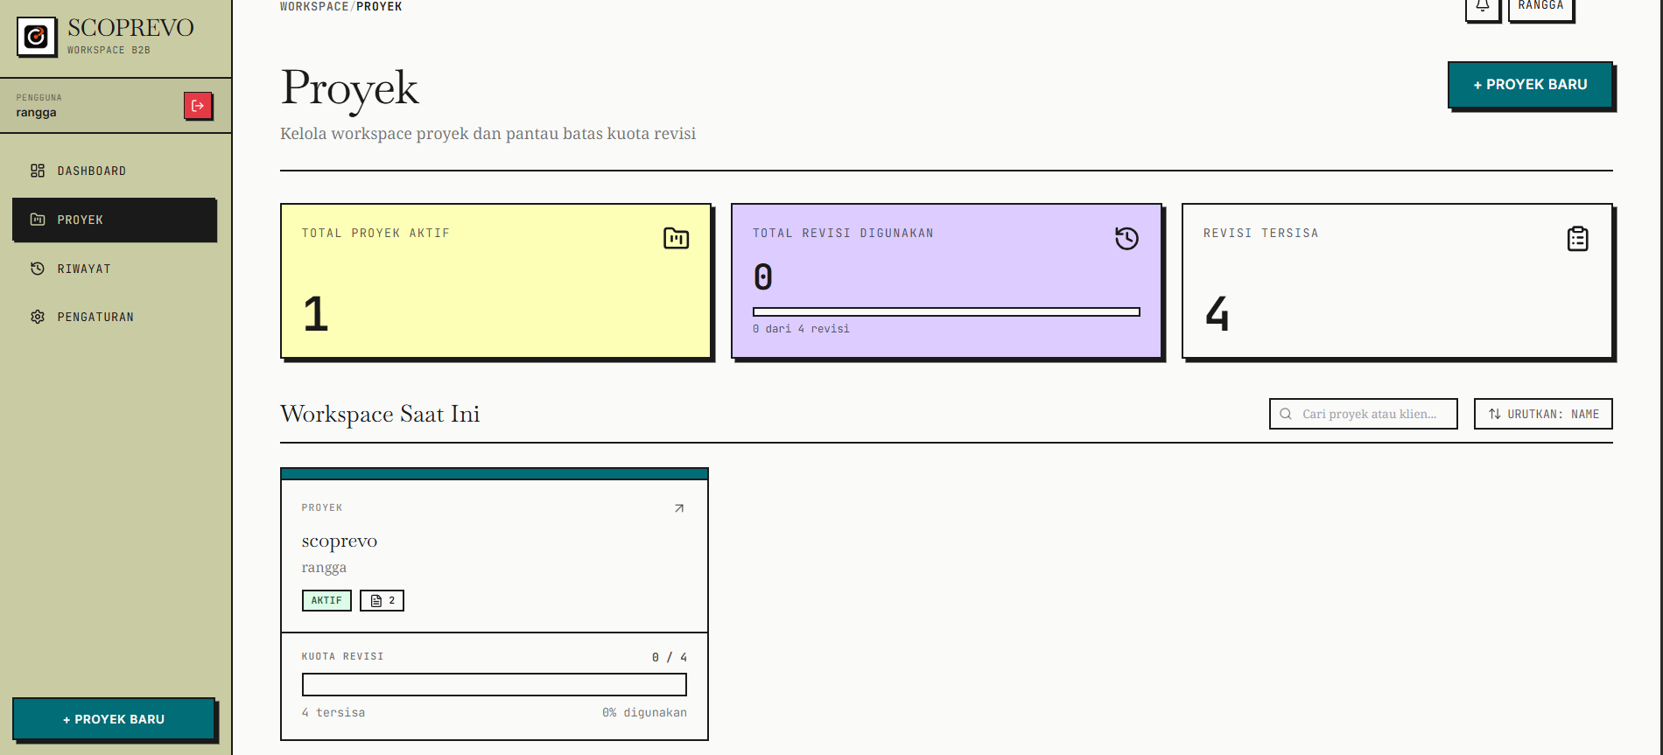Click the Scoprevo logo icon

(x=37, y=37)
